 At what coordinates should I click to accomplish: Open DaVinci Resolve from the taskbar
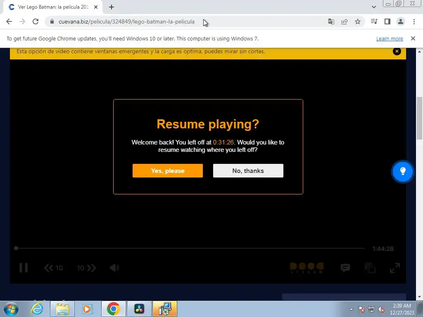tap(139, 309)
